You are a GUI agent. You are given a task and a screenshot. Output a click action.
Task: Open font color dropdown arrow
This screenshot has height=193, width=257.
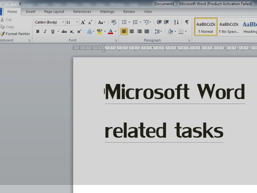coord(115,31)
